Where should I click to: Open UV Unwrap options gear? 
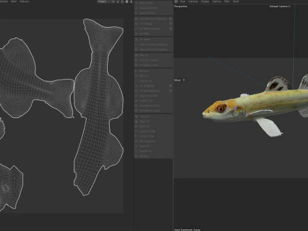coord(171,24)
